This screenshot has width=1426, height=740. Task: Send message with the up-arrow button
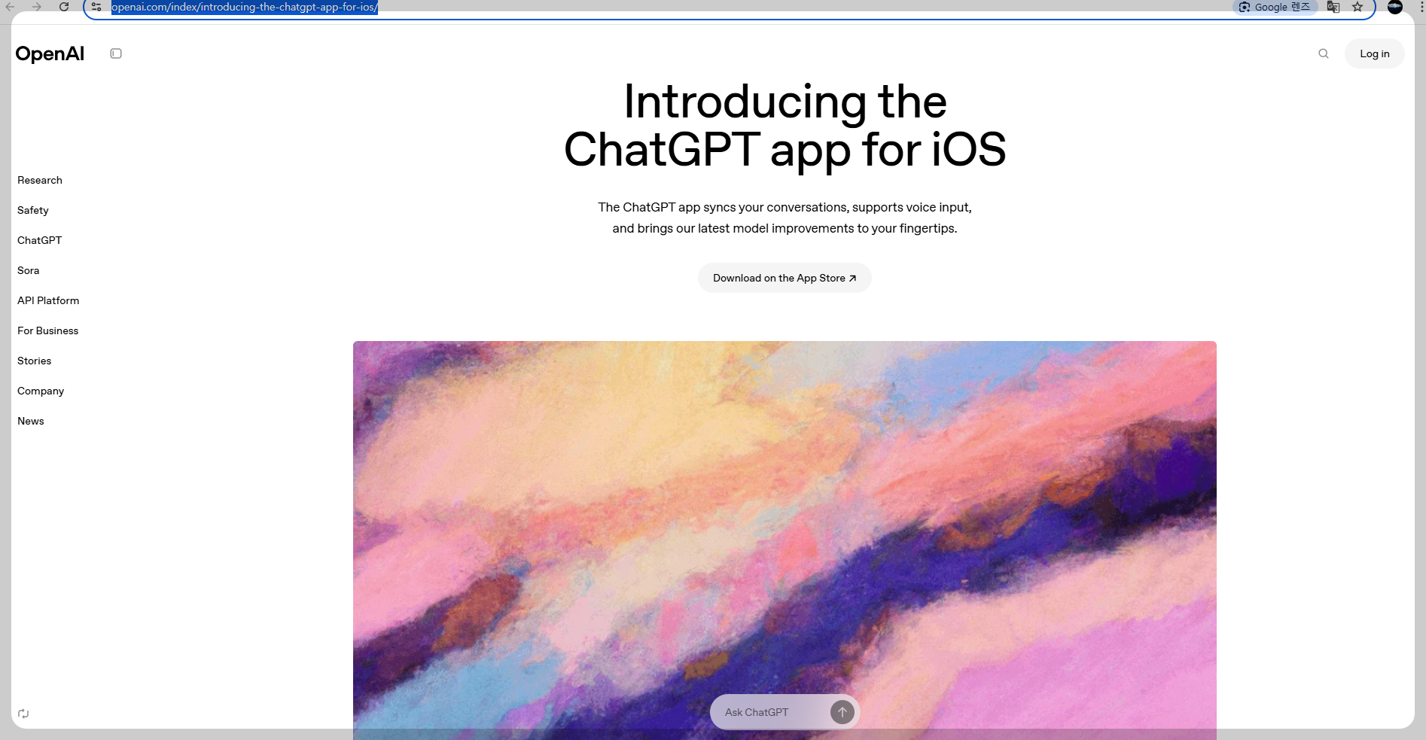pyautogui.click(x=842, y=712)
